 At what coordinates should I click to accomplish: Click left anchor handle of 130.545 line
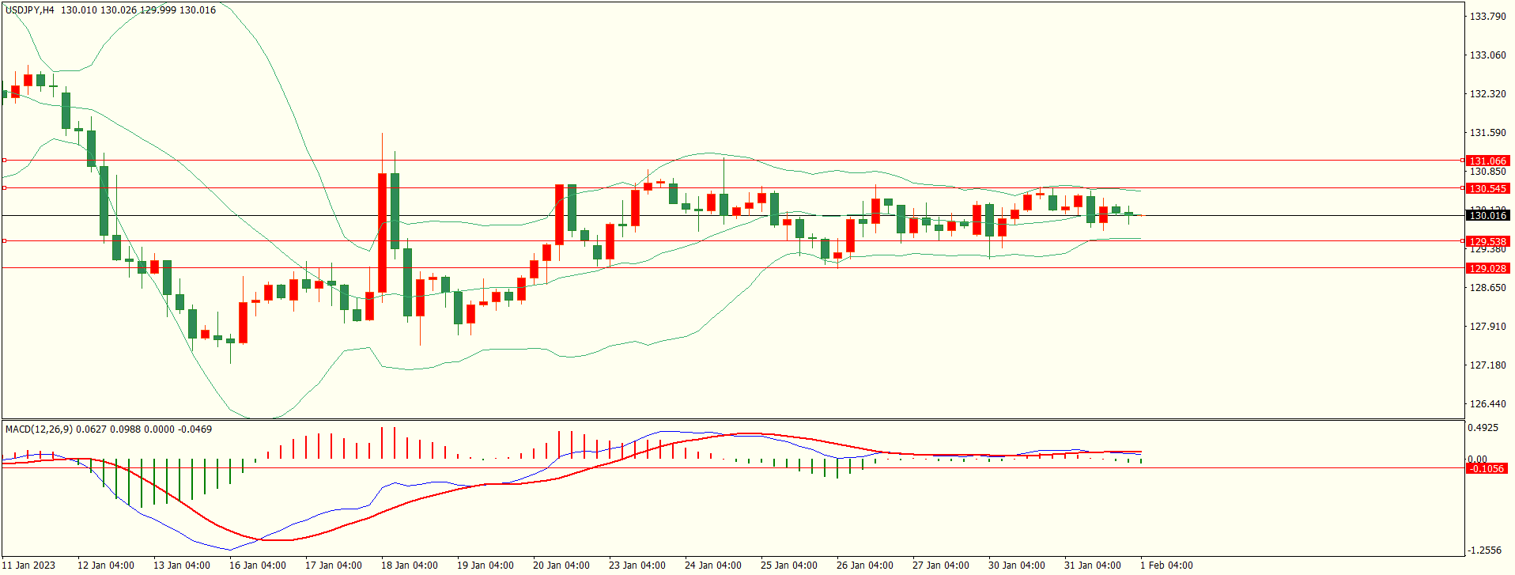pyautogui.click(x=4, y=188)
